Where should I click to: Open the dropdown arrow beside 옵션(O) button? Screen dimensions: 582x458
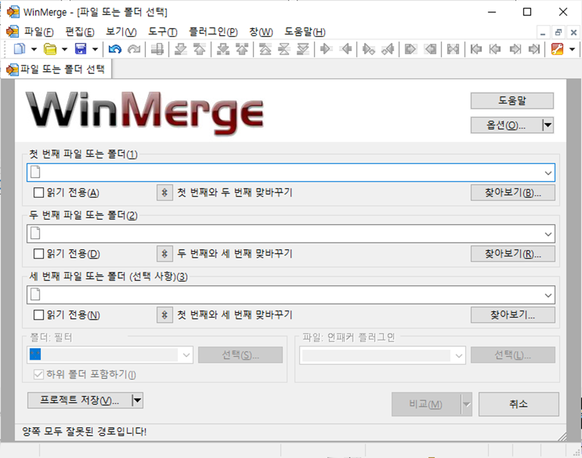click(547, 125)
